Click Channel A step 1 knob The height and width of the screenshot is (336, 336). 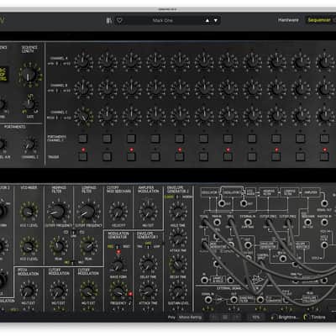[x=83, y=62]
